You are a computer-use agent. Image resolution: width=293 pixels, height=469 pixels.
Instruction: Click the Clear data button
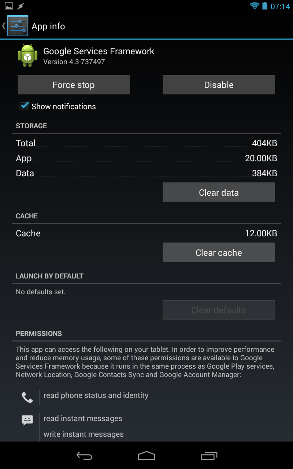click(x=219, y=192)
